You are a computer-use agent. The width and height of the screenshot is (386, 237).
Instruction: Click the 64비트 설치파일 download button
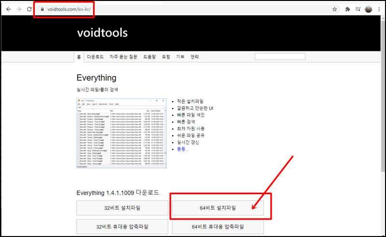coord(218,208)
